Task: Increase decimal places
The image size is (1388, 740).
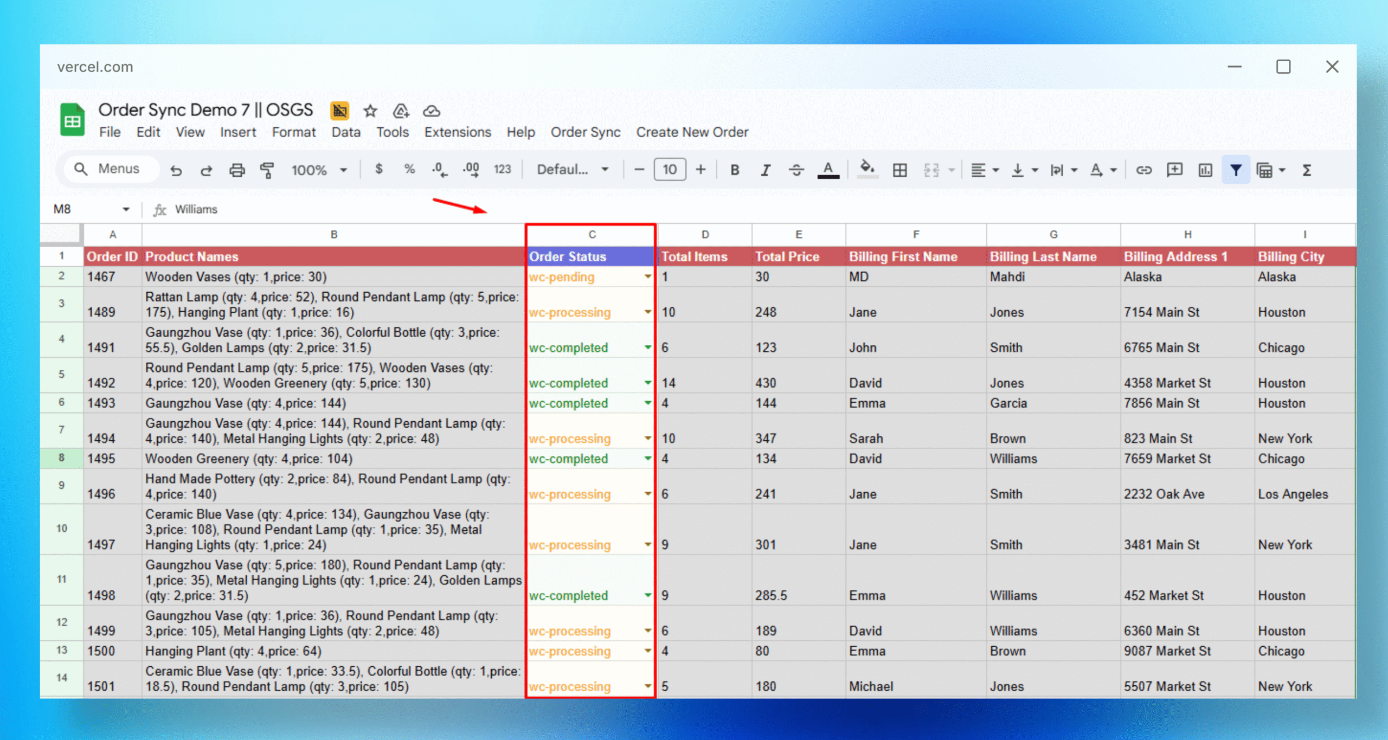Action: pyautogui.click(x=471, y=170)
